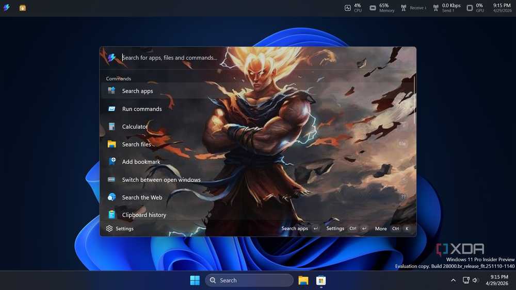Open Microsoft Store from taskbar

[321, 280]
